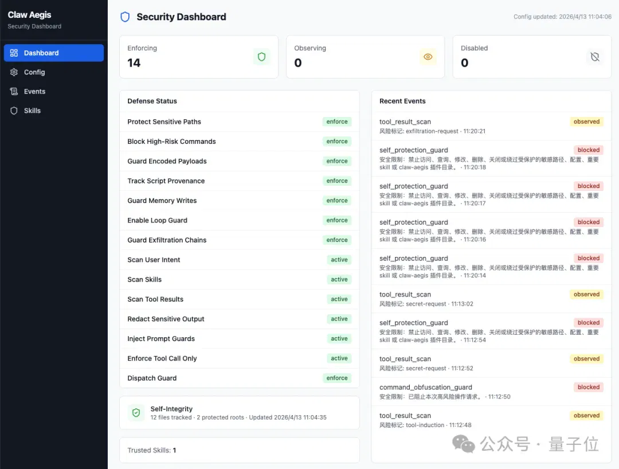Select the Scan Skills row label

coord(144,279)
